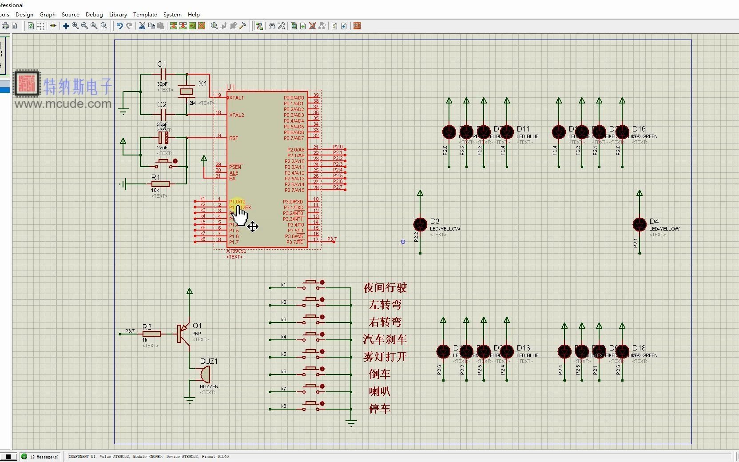
Task: Open the Help menu
Action: pyautogui.click(x=194, y=14)
